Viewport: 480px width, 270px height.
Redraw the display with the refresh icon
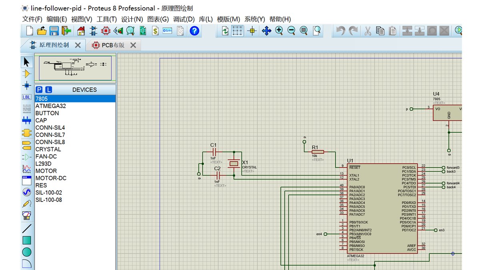(x=225, y=31)
